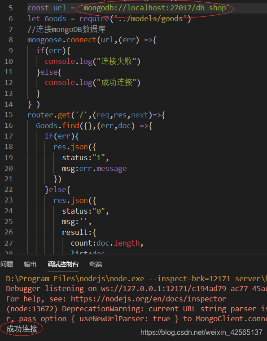This screenshot has width=267, height=341.
Task: Click Goods.find on line 16
Action: point(57,126)
